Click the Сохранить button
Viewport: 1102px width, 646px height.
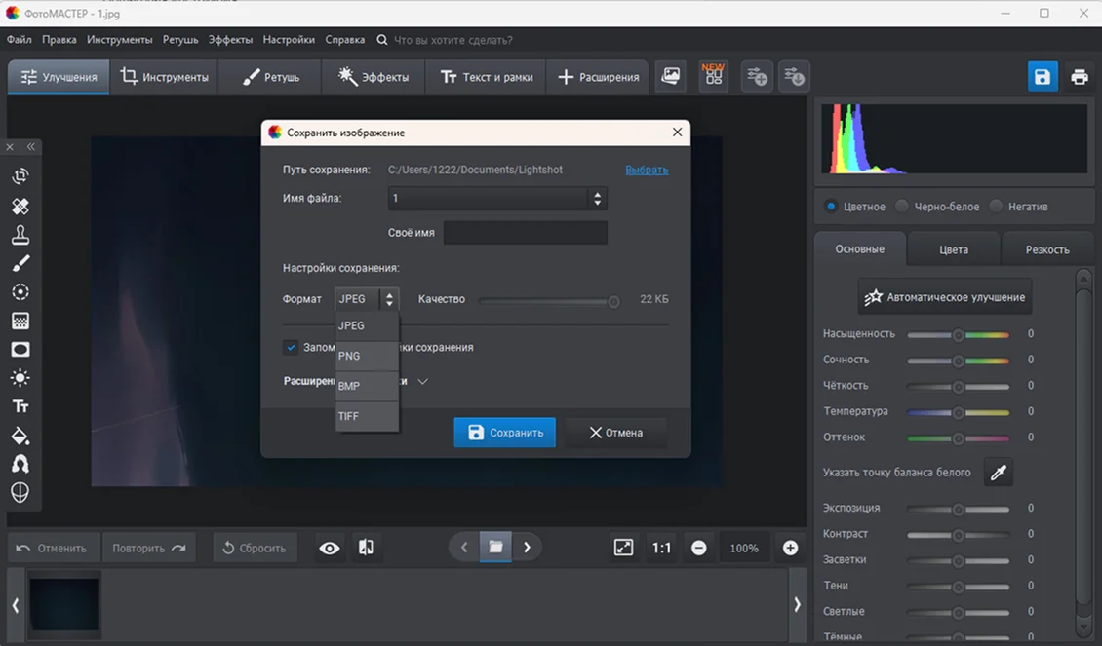pos(504,433)
